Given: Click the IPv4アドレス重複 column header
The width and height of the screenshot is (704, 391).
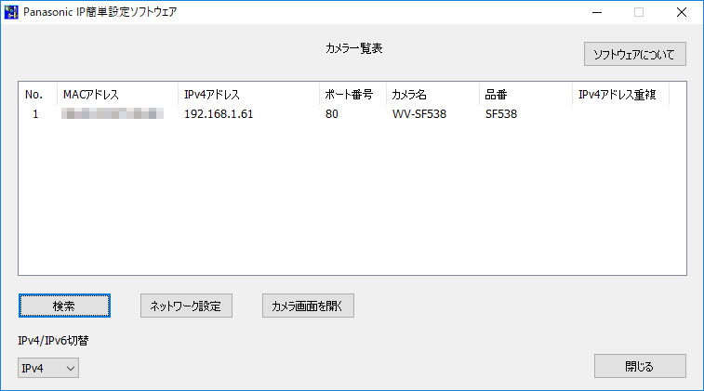Looking at the screenshot, I should point(620,95).
